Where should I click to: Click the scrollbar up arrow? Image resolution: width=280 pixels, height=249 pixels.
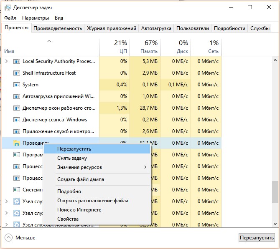pos(275,60)
